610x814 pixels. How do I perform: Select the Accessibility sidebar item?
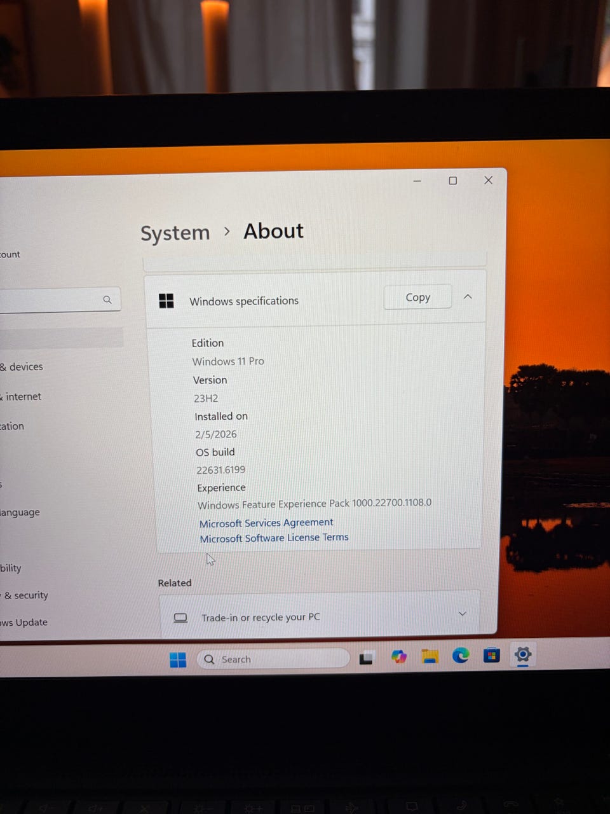coord(10,568)
